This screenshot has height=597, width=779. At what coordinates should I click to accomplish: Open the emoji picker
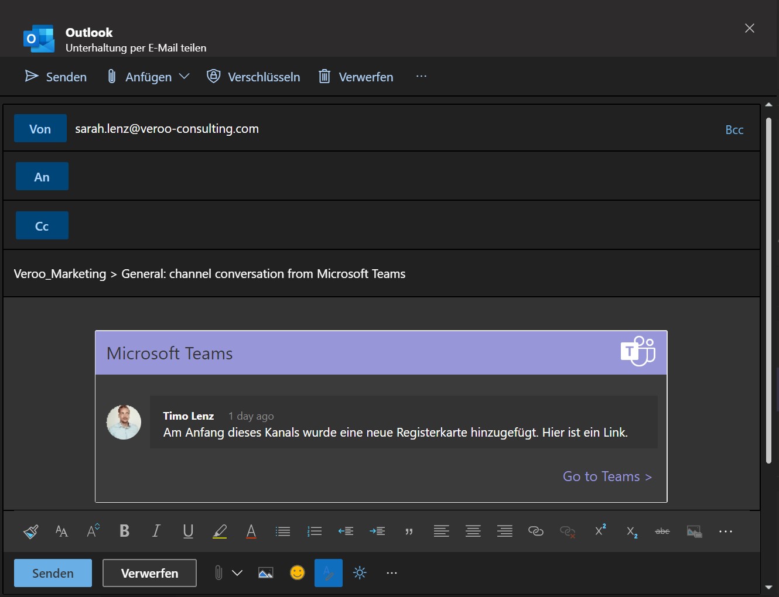coord(298,573)
